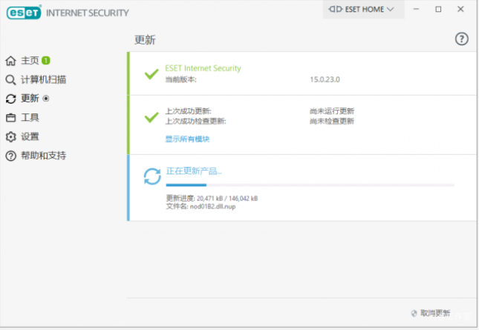Open the 主页 menu item
The height and width of the screenshot is (330, 479).
coord(30,60)
